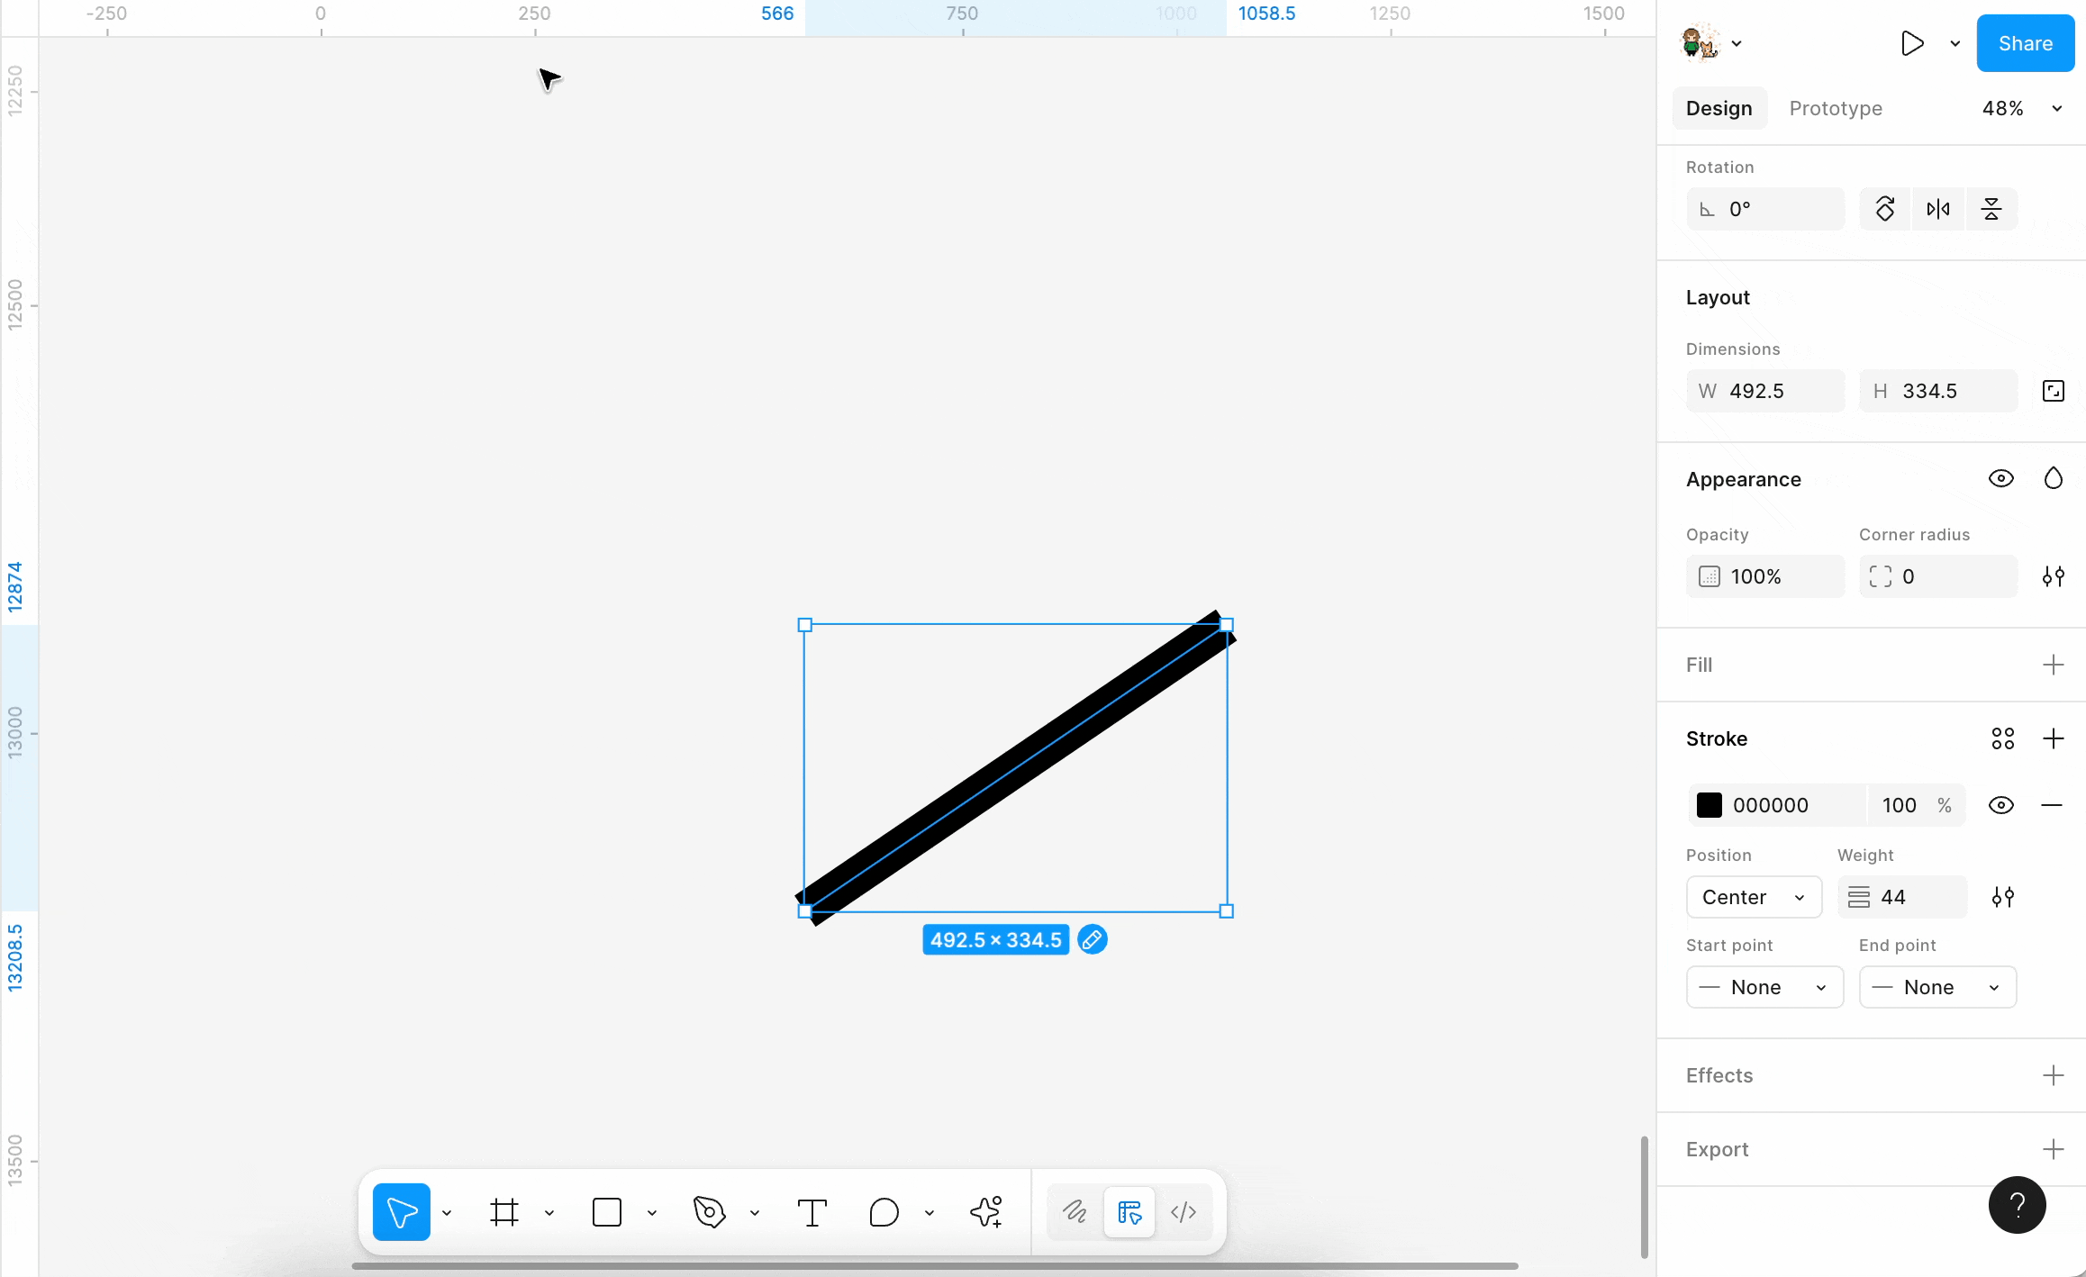Toggle stroke visibility eye icon
2086x1277 pixels.
[x=2000, y=805]
